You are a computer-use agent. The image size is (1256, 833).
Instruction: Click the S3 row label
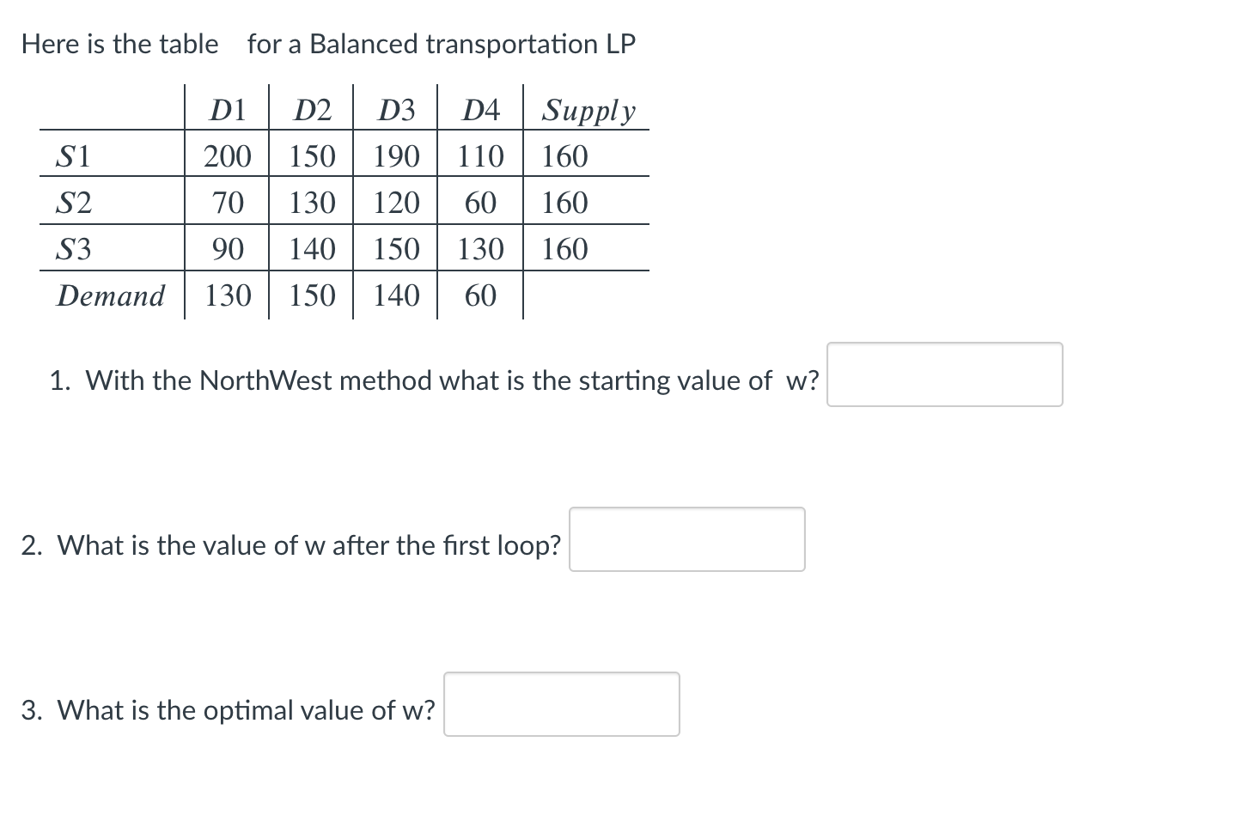click(73, 249)
